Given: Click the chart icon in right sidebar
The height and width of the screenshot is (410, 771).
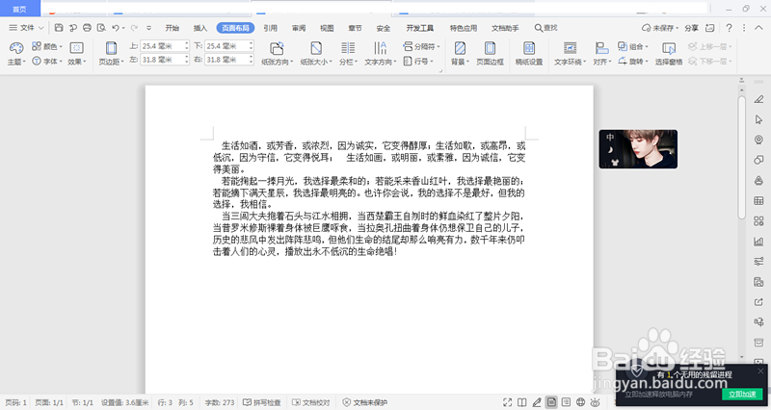Looking at the screenshot, I should (x=758, y=241).
